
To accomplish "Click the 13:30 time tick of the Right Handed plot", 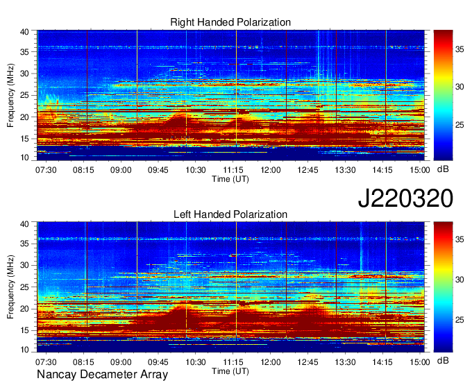I will click(345, 170).
